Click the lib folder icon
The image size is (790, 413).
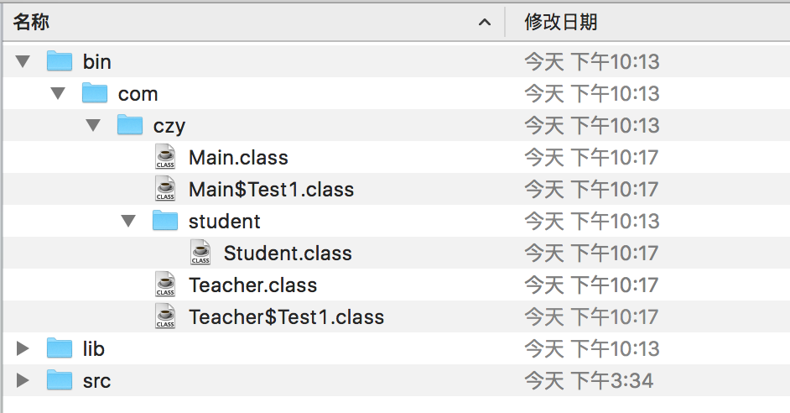[60, 348]
